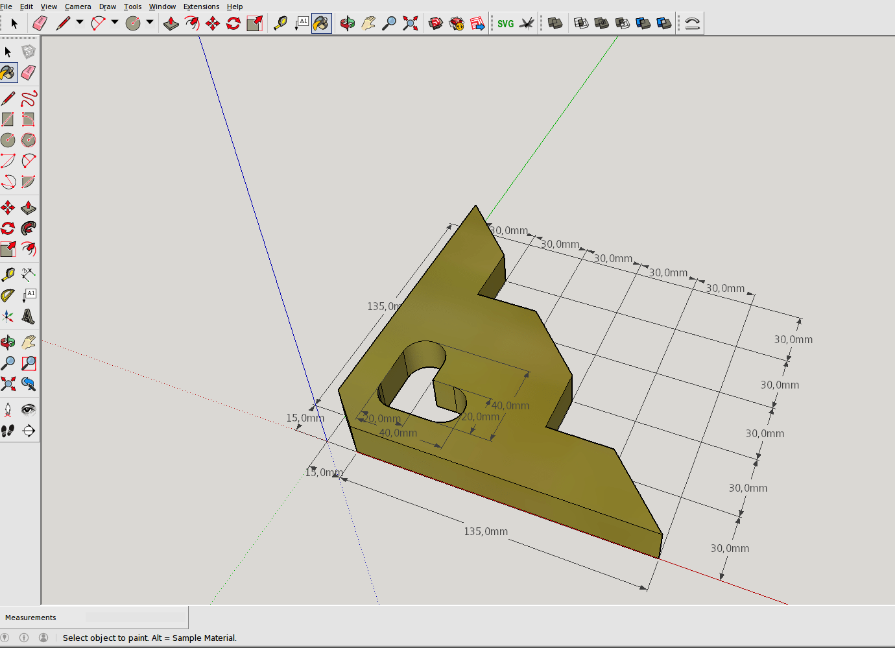The height and width of the screenshot is (648, 895).
Task: Expand the line tool dropdown arrow
Action: (x=80, y=22)
